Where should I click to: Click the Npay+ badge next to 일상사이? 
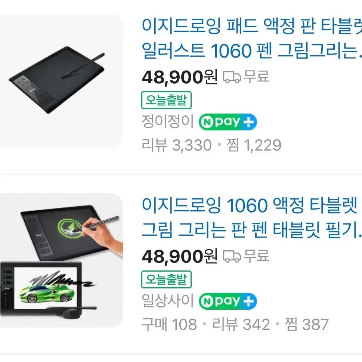click(x=228, y=301)
